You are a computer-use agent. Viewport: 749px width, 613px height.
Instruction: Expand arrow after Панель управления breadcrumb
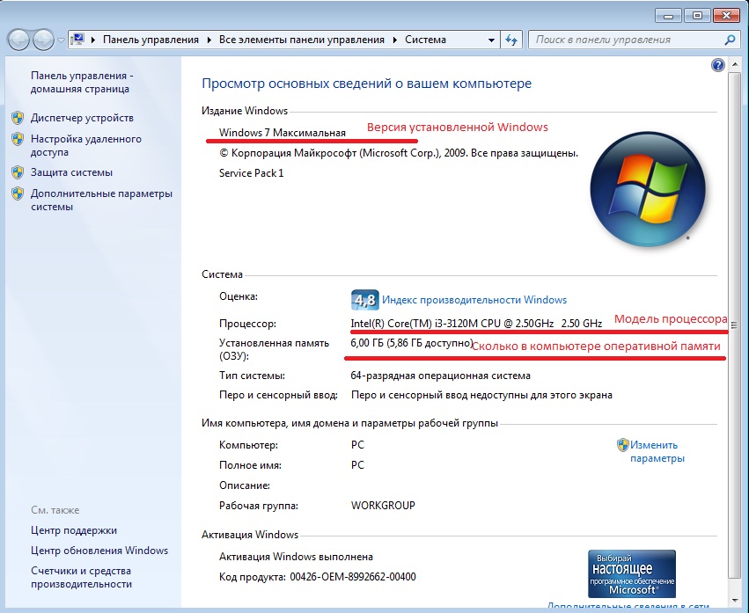click(209, 40)
